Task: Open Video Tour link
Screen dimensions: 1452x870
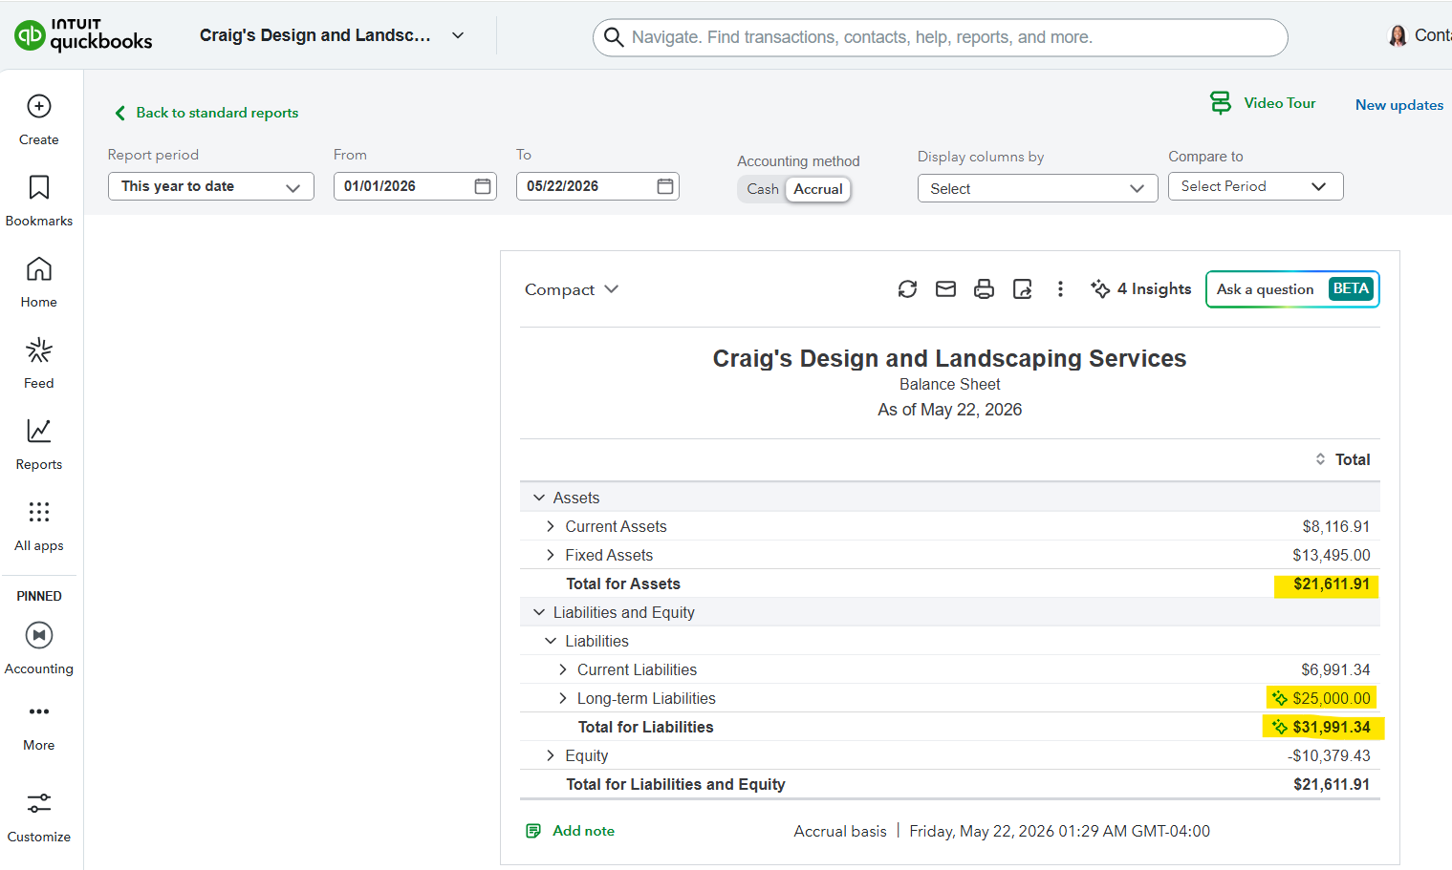Action: coord(1279,103)
